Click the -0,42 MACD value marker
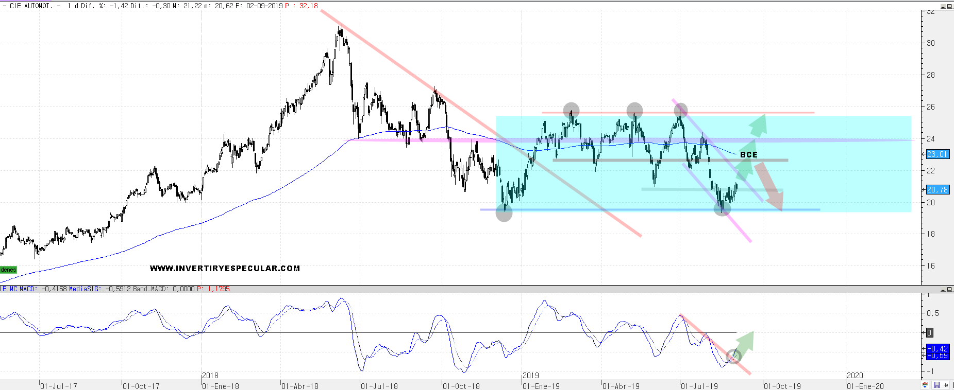954x390 pixels. coord(937,348)
